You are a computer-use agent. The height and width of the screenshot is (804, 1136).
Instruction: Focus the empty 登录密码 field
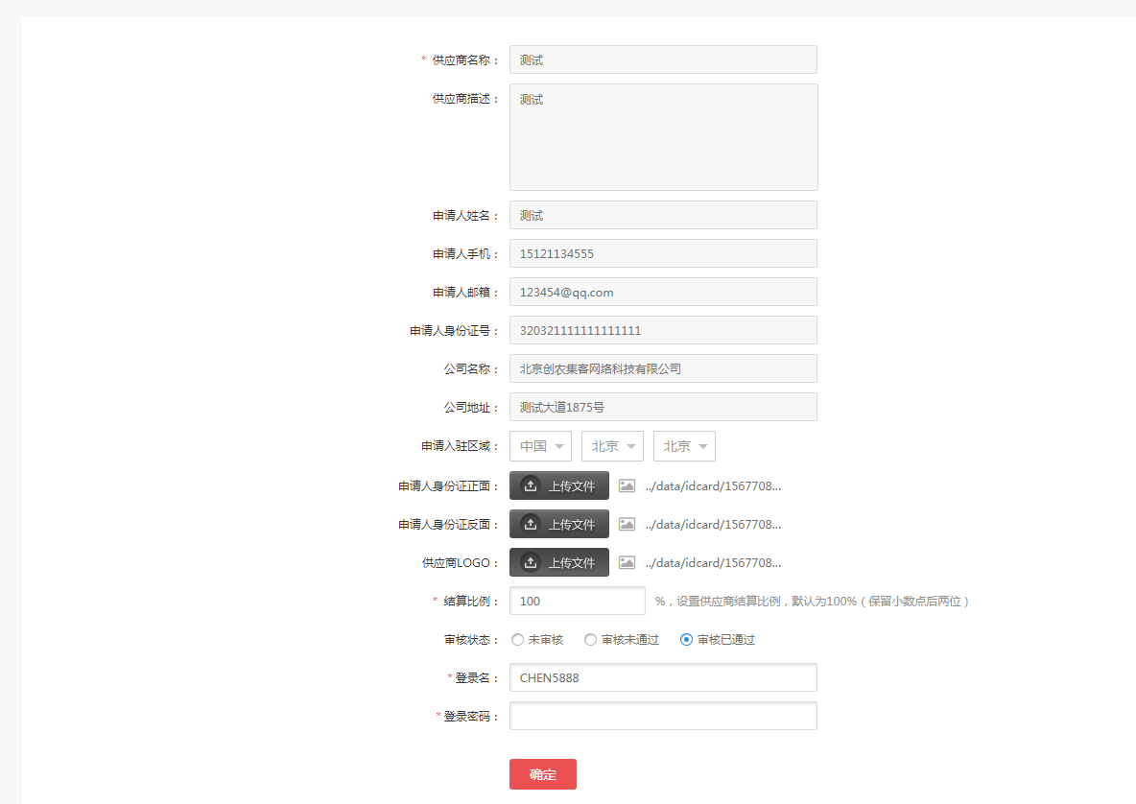click(x=663, y=717)
